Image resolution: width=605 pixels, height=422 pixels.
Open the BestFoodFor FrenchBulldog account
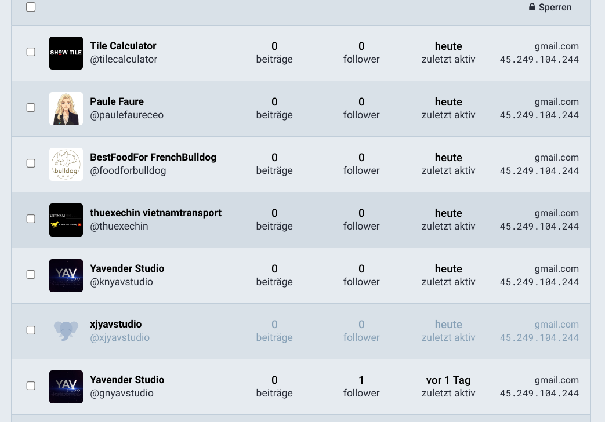click(153, 157)
